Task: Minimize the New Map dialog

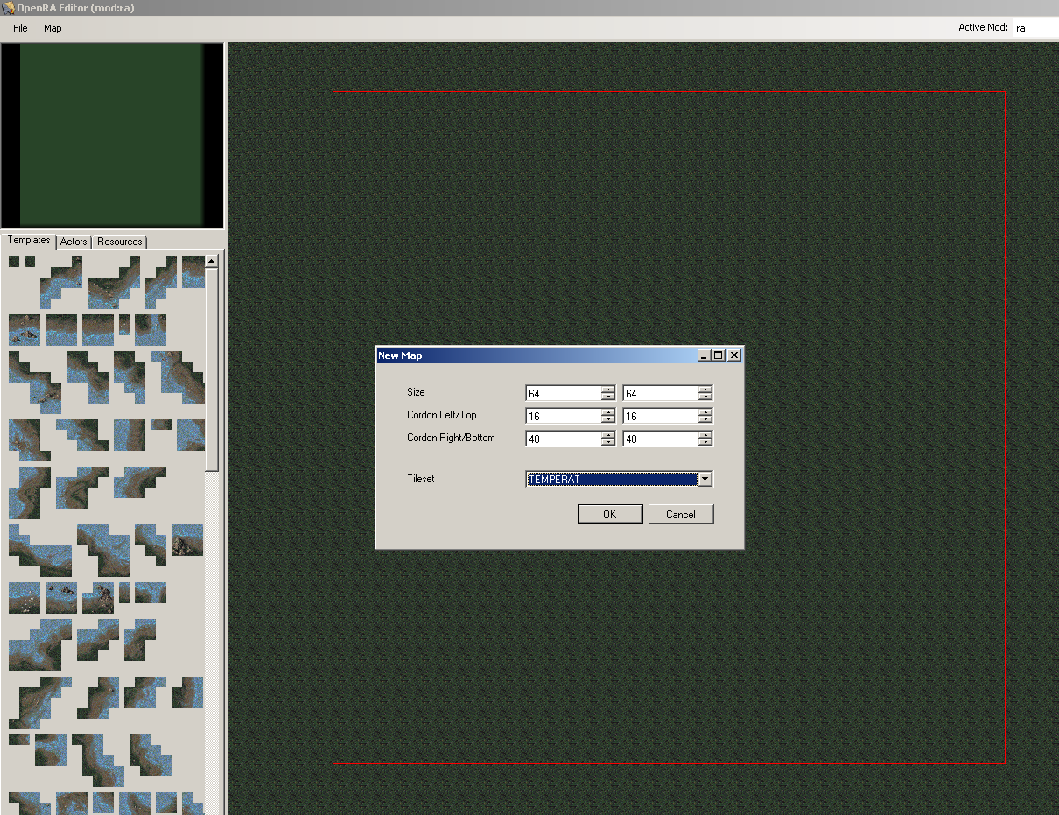Action: (704, 355)
